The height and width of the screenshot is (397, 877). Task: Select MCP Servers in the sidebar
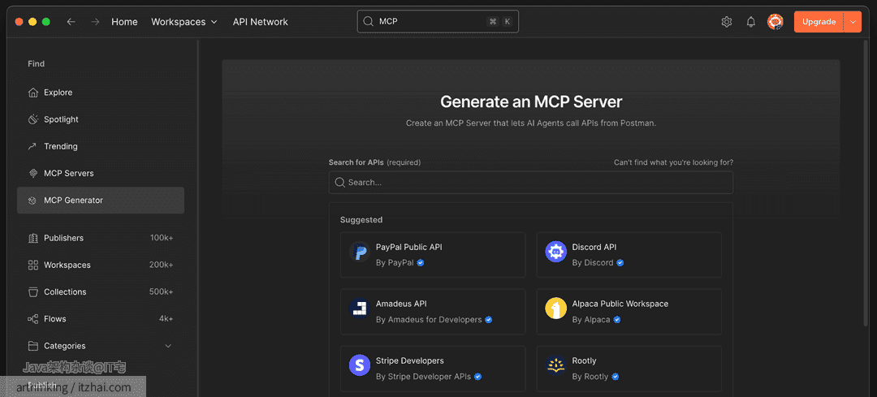coord(101,174)
